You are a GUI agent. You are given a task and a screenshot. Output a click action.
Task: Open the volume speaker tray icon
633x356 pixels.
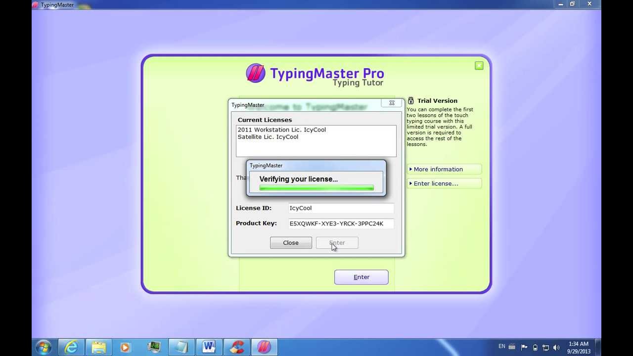[x=556, y=348]
